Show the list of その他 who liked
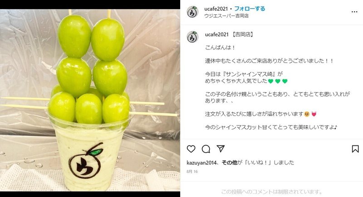Screen dimensions: 363x197 tap(230, 163)
